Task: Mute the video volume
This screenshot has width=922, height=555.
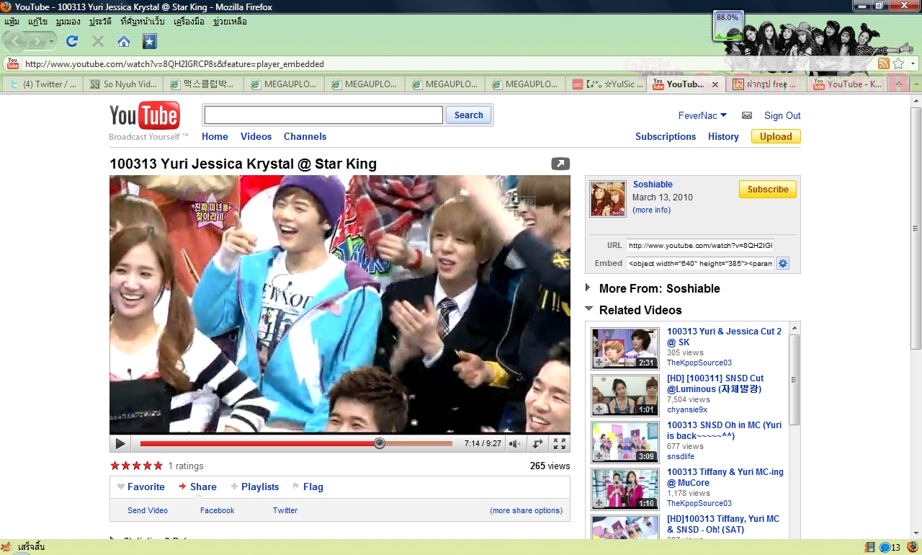Action: pos(514,444)
